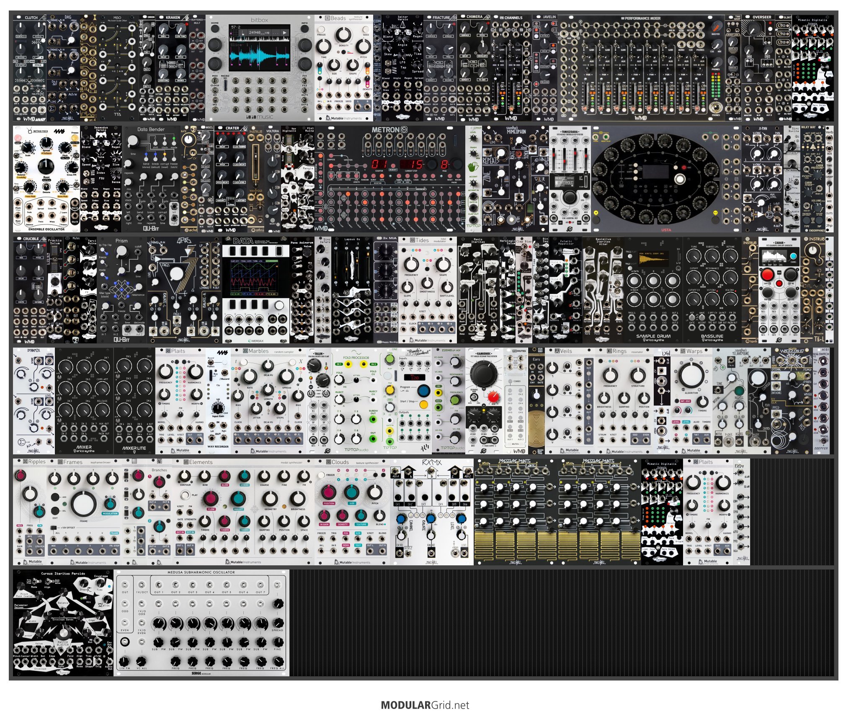Image resolution: width=851 pixels, height=714 pixels.
Task: Click the WMD Fracture module
Action: (x=440, y=68)
